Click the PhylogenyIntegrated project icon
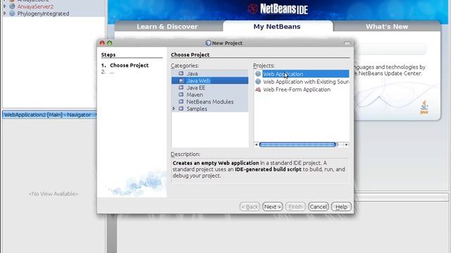451x253 pixels. 12,13
